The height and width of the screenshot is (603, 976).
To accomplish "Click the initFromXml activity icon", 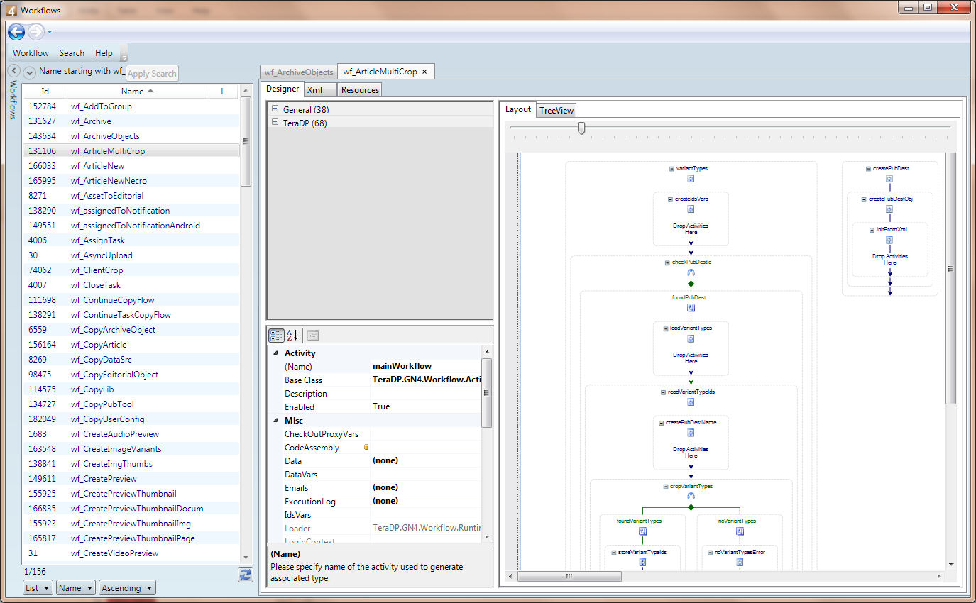I will 889,240.
